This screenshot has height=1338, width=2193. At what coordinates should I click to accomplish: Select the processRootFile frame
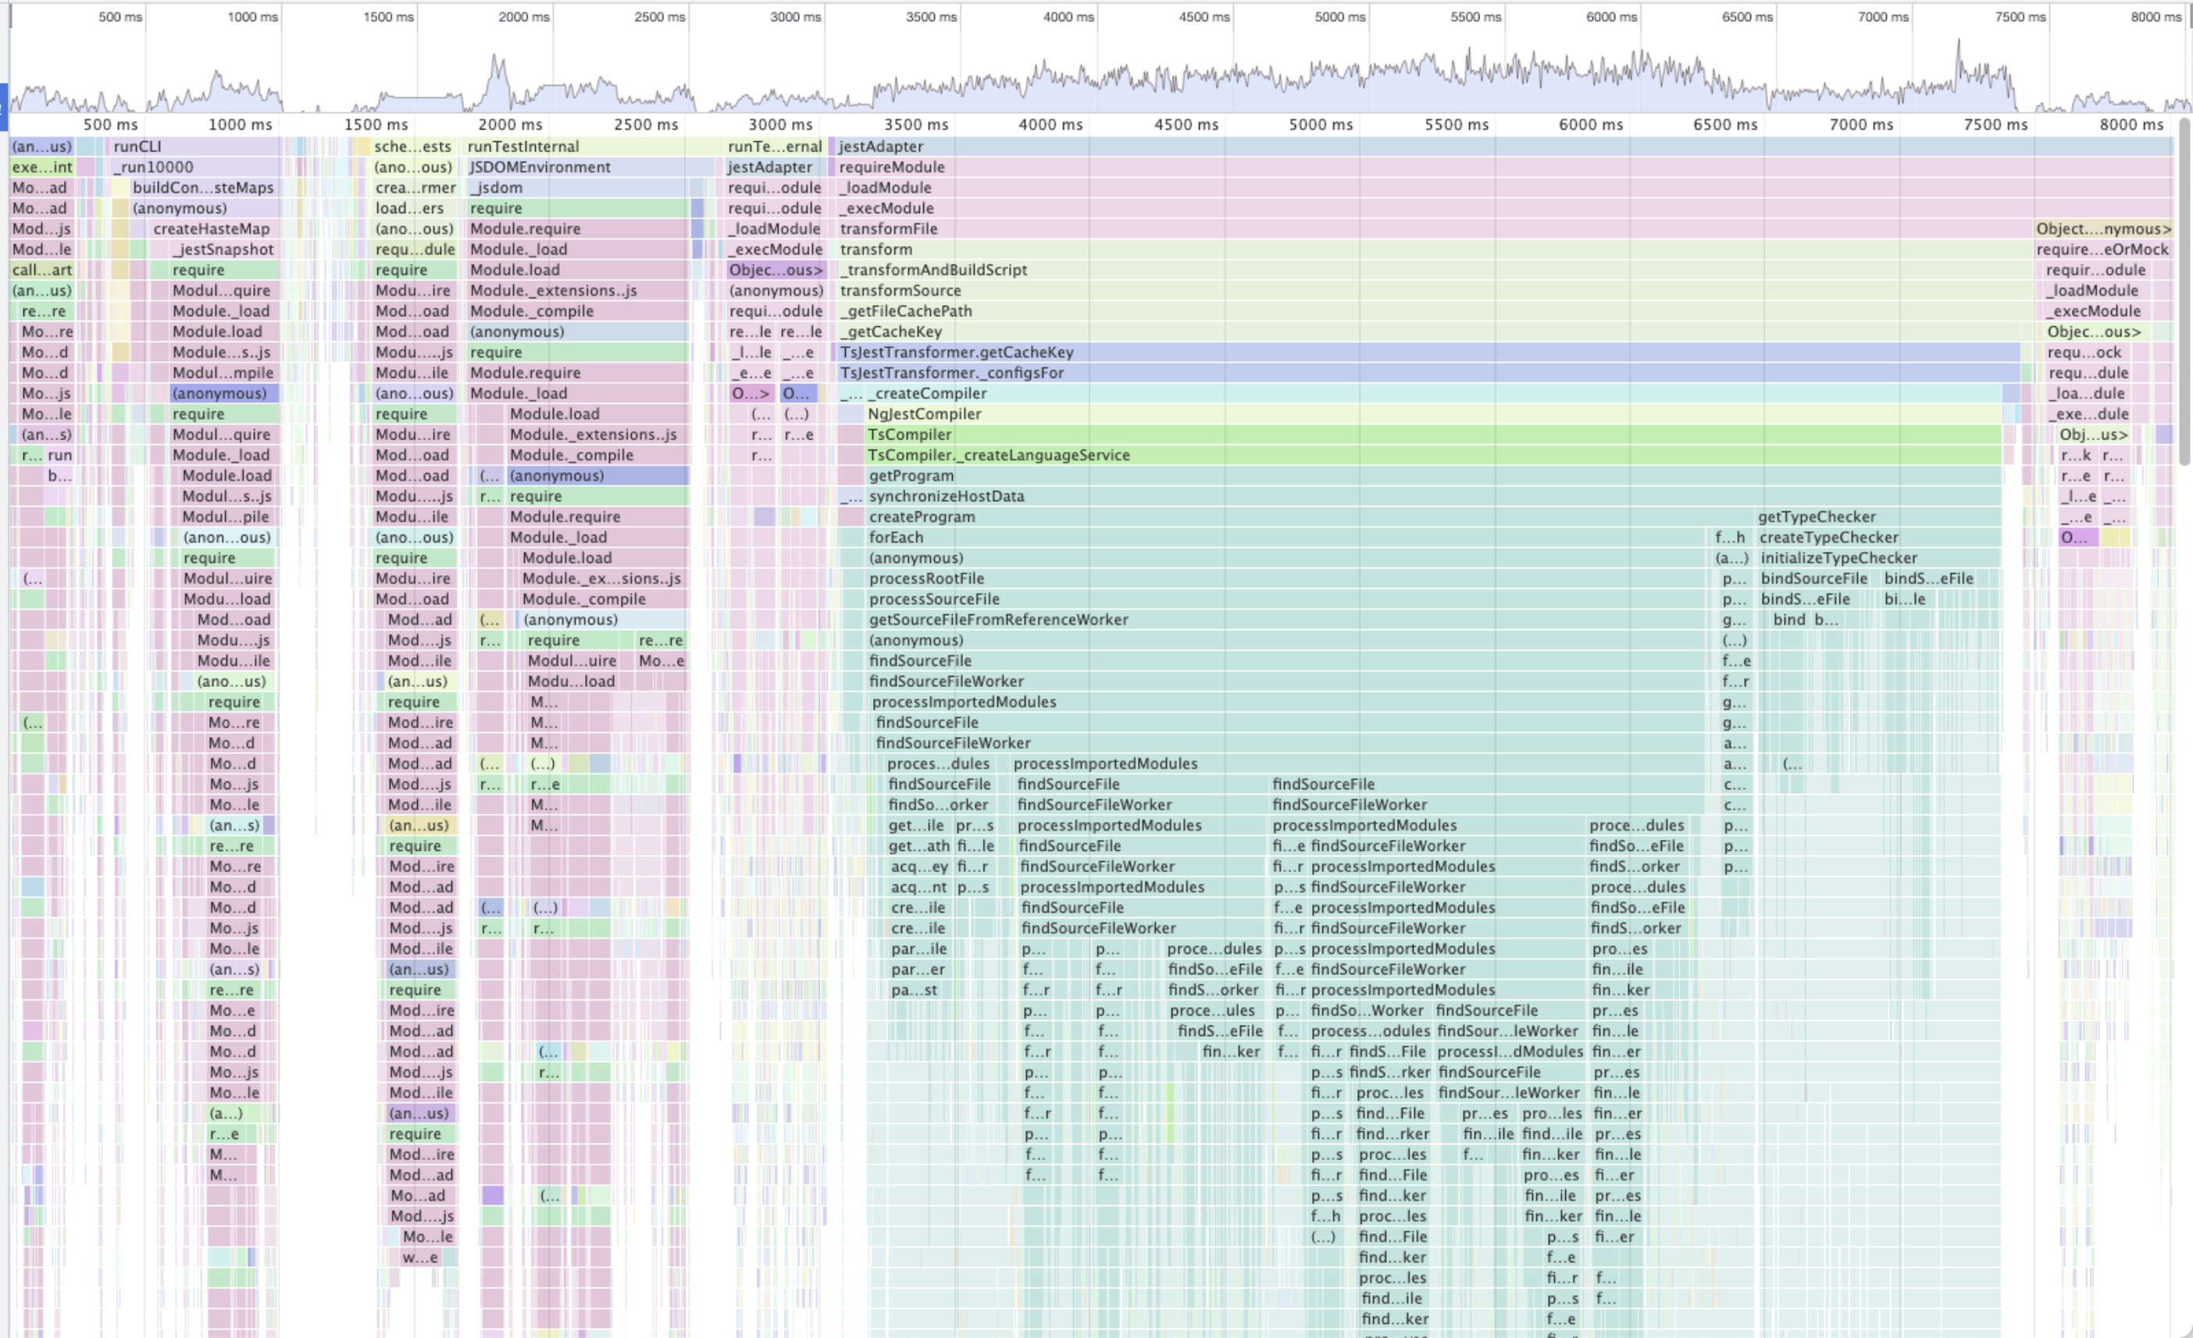pyautogui.click(x=1286, y=578)
